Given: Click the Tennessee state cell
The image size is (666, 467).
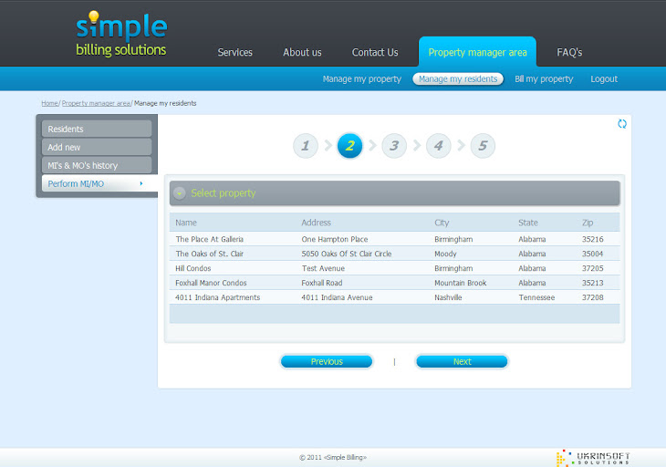Looking at the screenshot, I should click(x=536, y=297).
